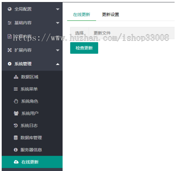Click the cloud upload icon for 在线更新

tap(16, 162)
